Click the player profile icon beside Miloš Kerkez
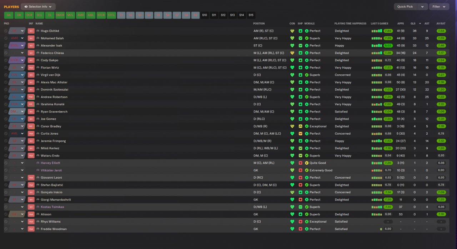The image size is (457, 249). pos(38,148)
